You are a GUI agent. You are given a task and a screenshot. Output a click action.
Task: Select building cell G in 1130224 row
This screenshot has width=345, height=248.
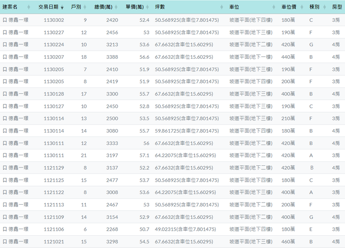pyautogui.click(x=311, y=45)
